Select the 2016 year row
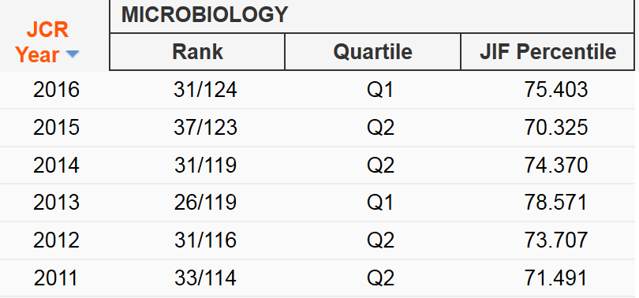Screen dimensions: 639x298 [317, 90]
